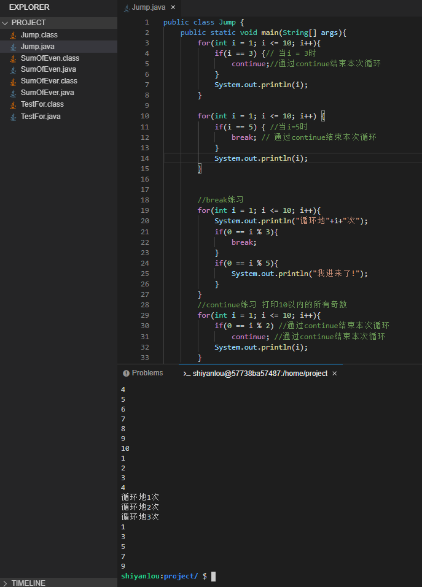
Task: Select the shiyanlou terminal tab
Action: tap(260, 374)
